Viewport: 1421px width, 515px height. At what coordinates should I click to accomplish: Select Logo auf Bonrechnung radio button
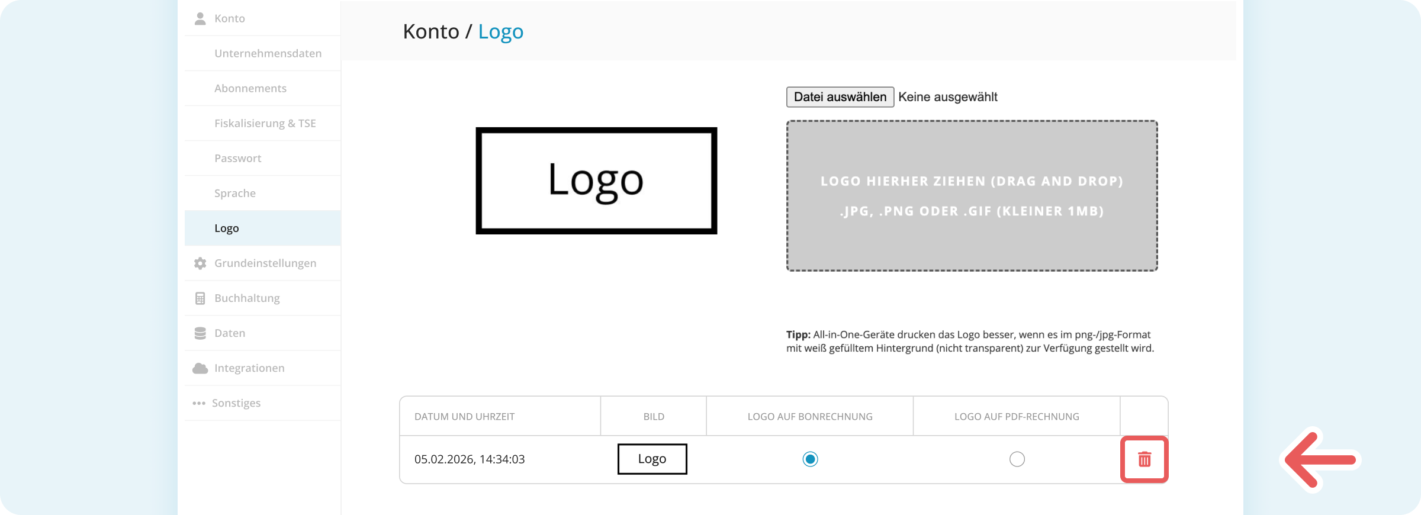point(810,459)
